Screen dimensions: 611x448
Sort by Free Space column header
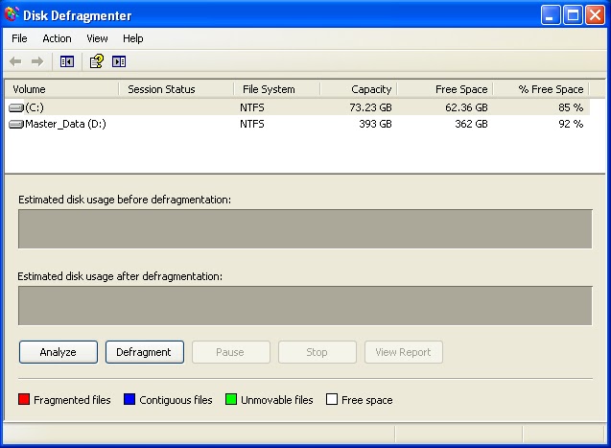coord(445,89)
